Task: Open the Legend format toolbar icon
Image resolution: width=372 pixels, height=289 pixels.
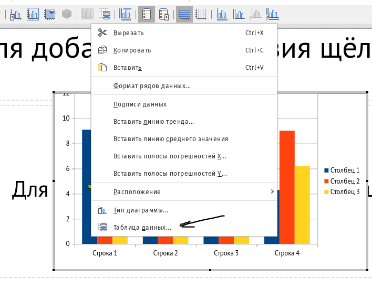Action: [164, 15]
